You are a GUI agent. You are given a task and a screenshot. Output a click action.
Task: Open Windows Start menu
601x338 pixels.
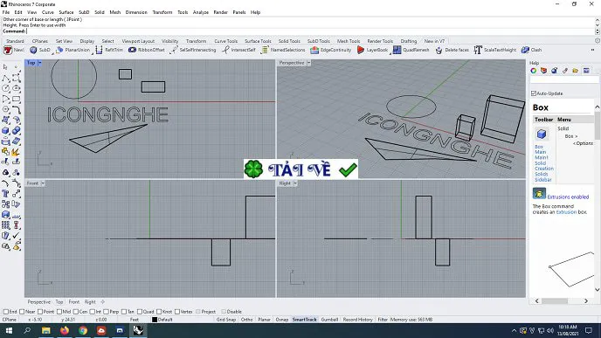(9, 330)
